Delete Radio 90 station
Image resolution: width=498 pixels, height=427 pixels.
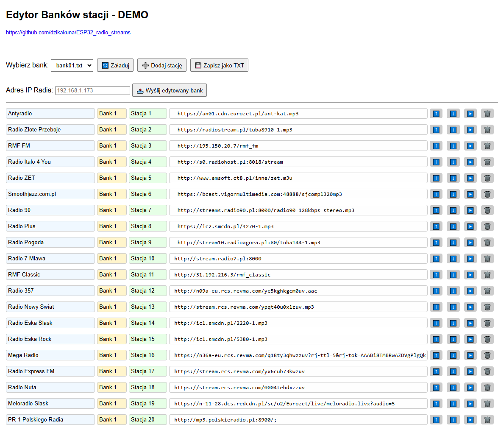point(487,210)
